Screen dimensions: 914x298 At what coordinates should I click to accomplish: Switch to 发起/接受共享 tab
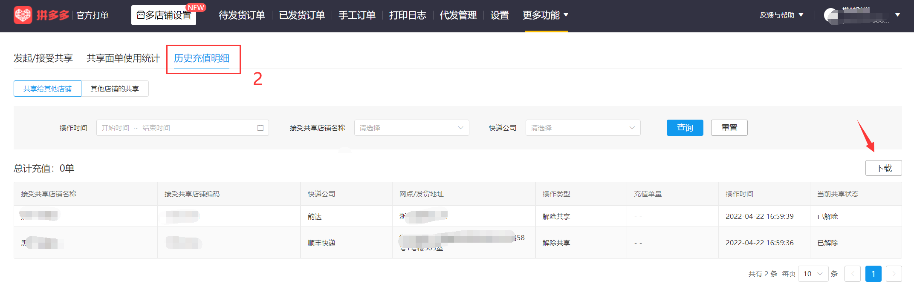tap(43, 58)
